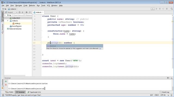Fold the constructor block at line 6
Screen dimensions: 174x97
(x=41, y=31)
